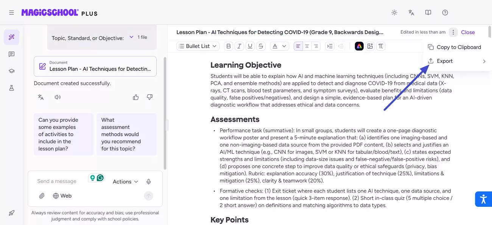Play the response read-aloud speaker icon
This screenshot has height=225, width=492.
[58, 97]
